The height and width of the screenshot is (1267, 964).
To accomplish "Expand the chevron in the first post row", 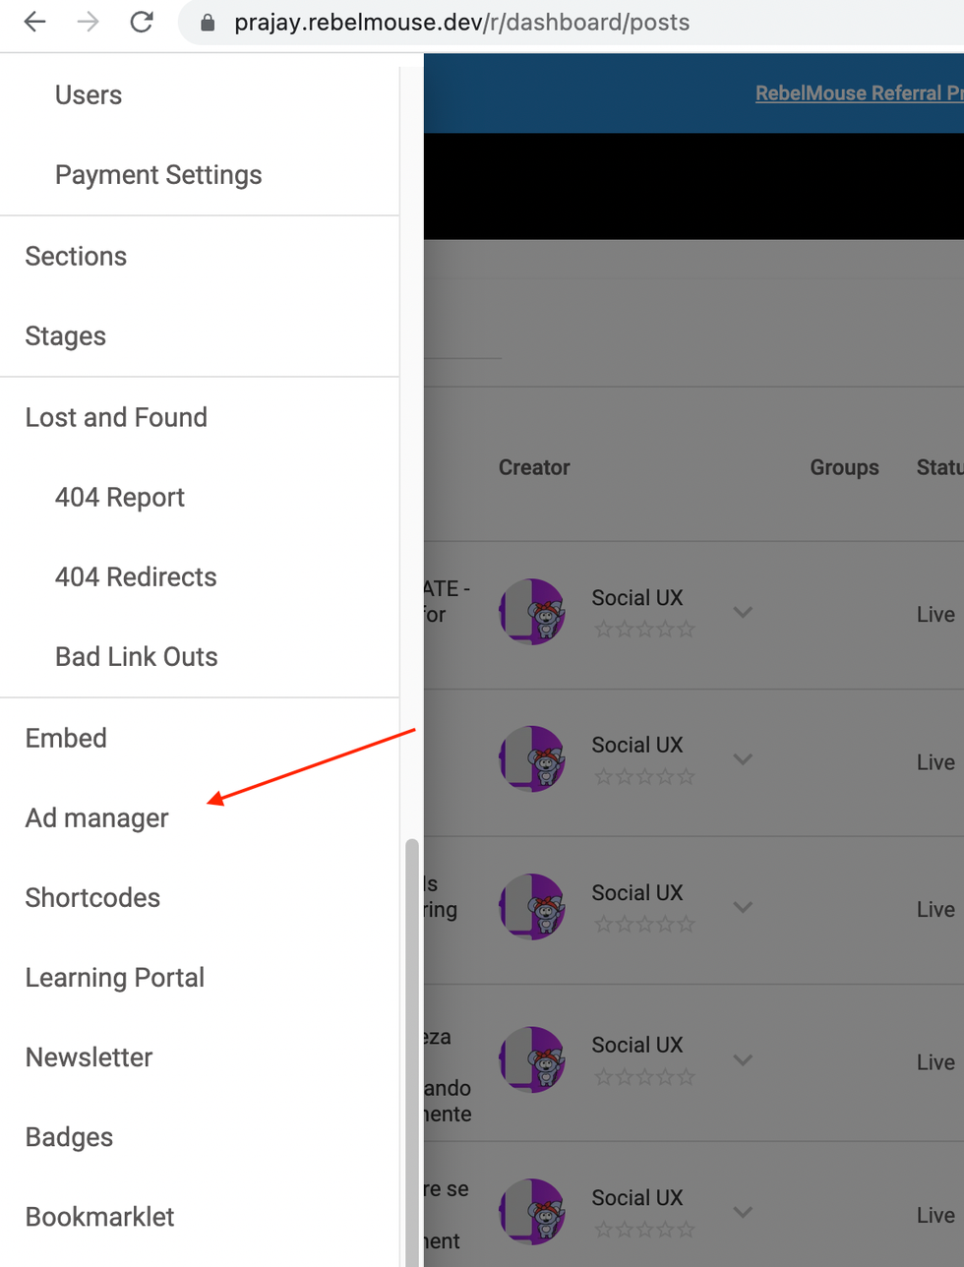I will click(743, 612).
